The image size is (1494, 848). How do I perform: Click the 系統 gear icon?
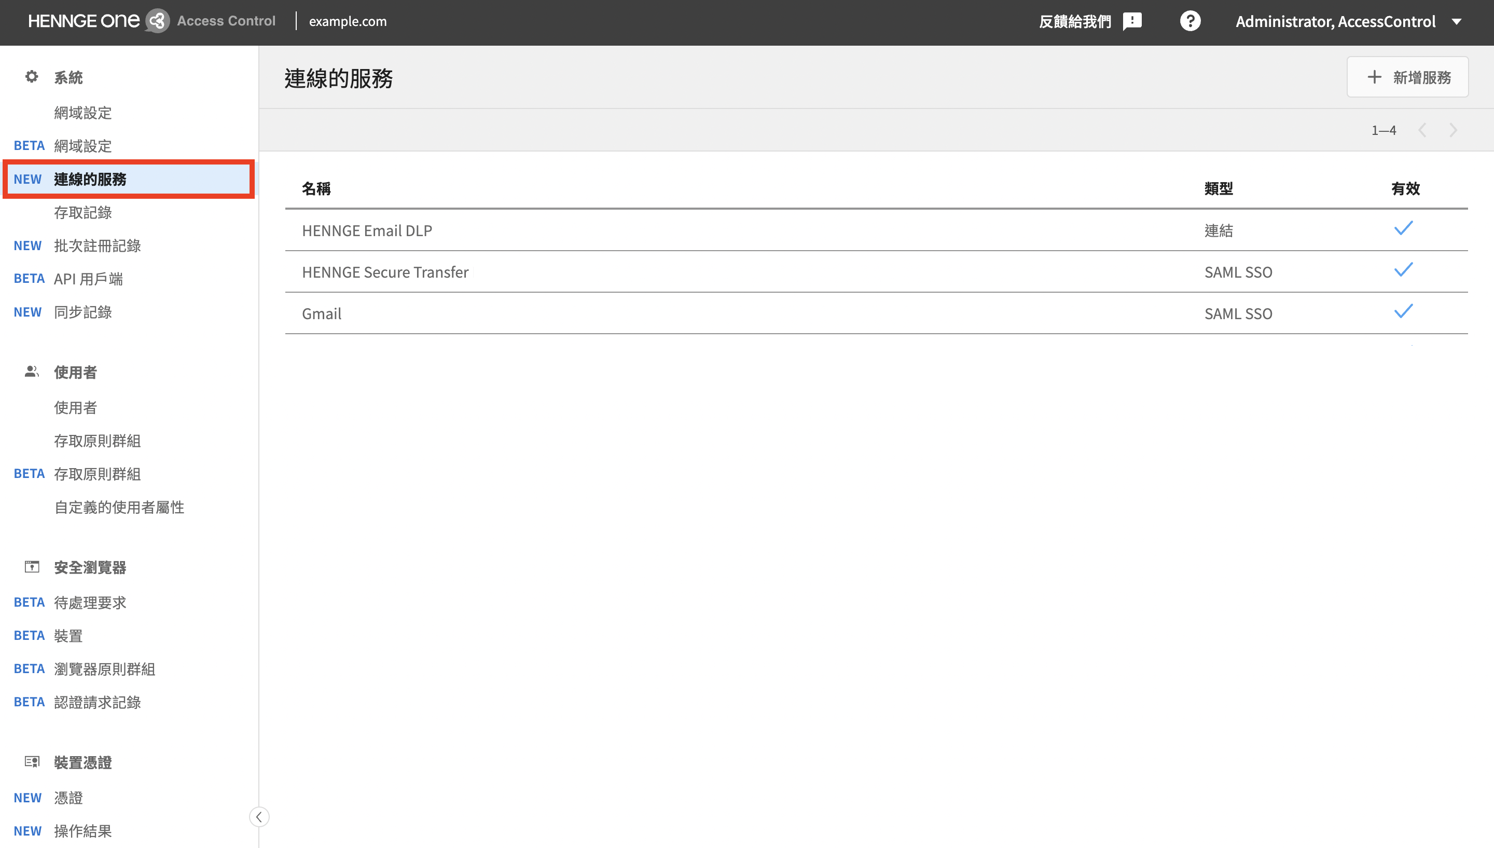pyautogui.click(x=32, y=77)
